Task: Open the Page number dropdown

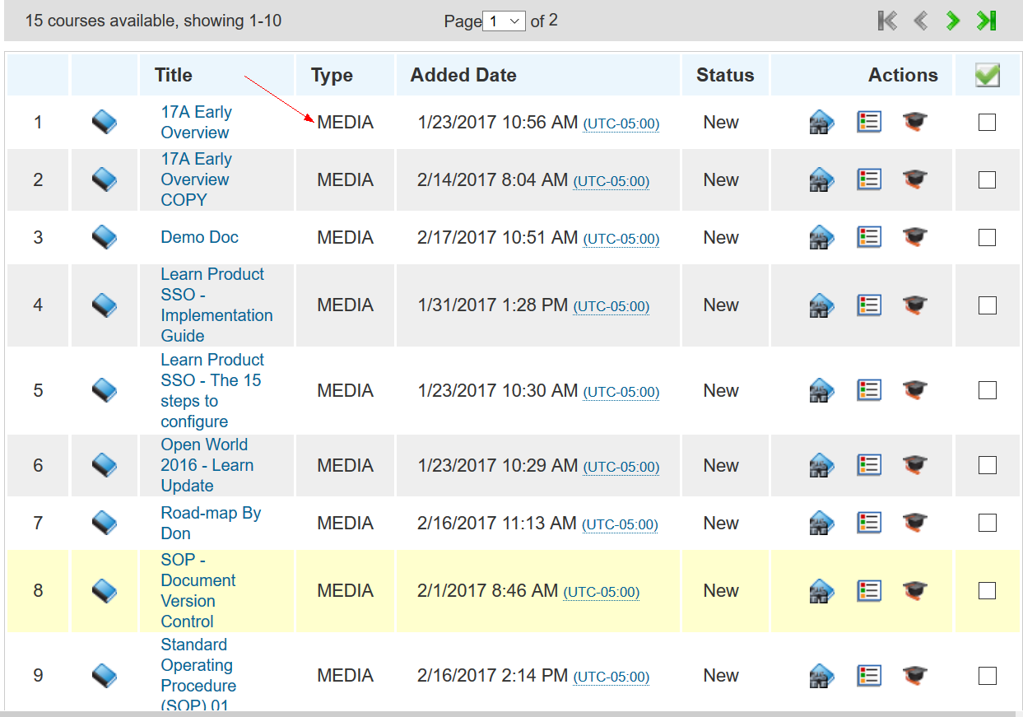Action: click(505, 21)
